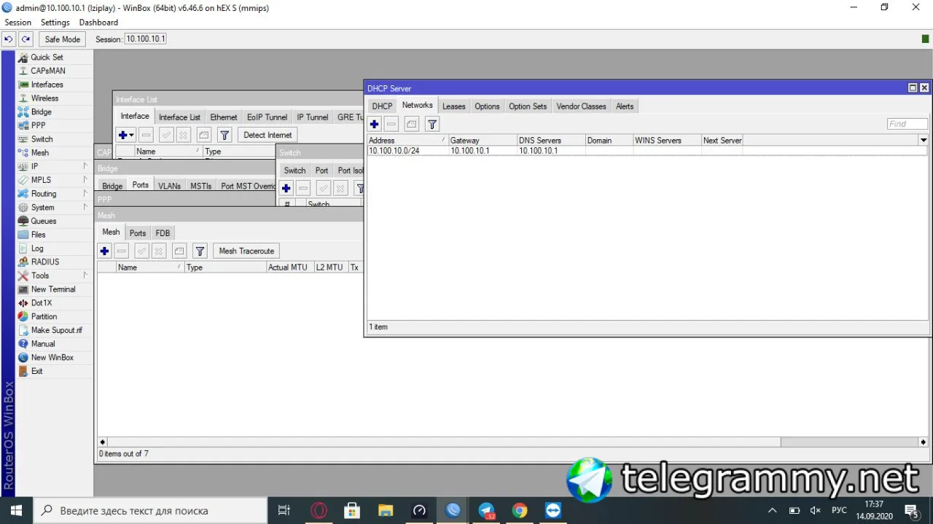Click the Mesh Traceroute button

point(246,251)
